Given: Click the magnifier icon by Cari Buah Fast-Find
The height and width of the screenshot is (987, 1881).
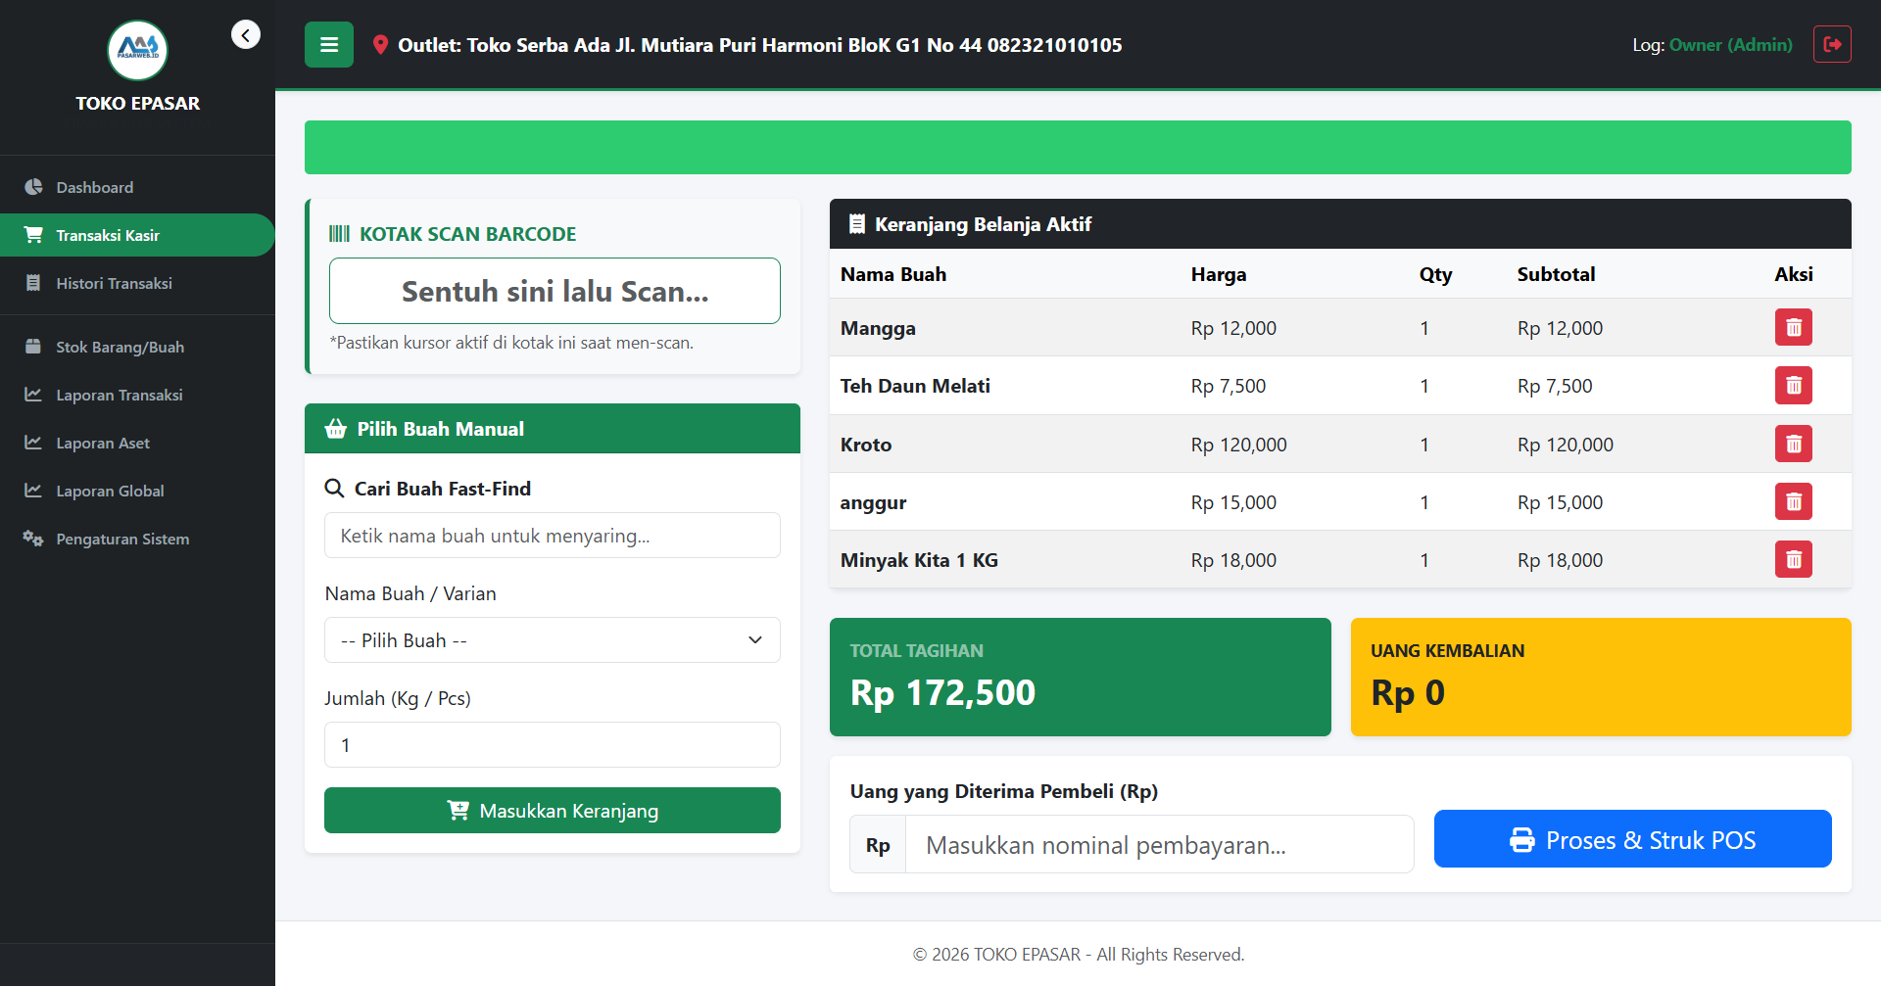Looking at the screenshot, I should point(334,489).
